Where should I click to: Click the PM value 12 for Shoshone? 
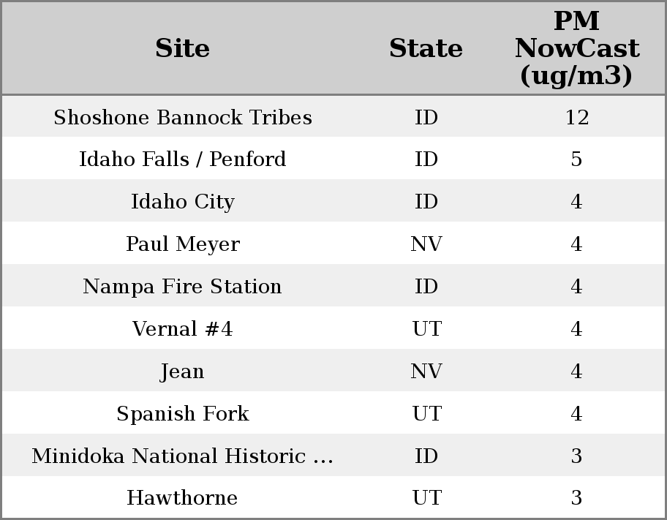point(576,118)
